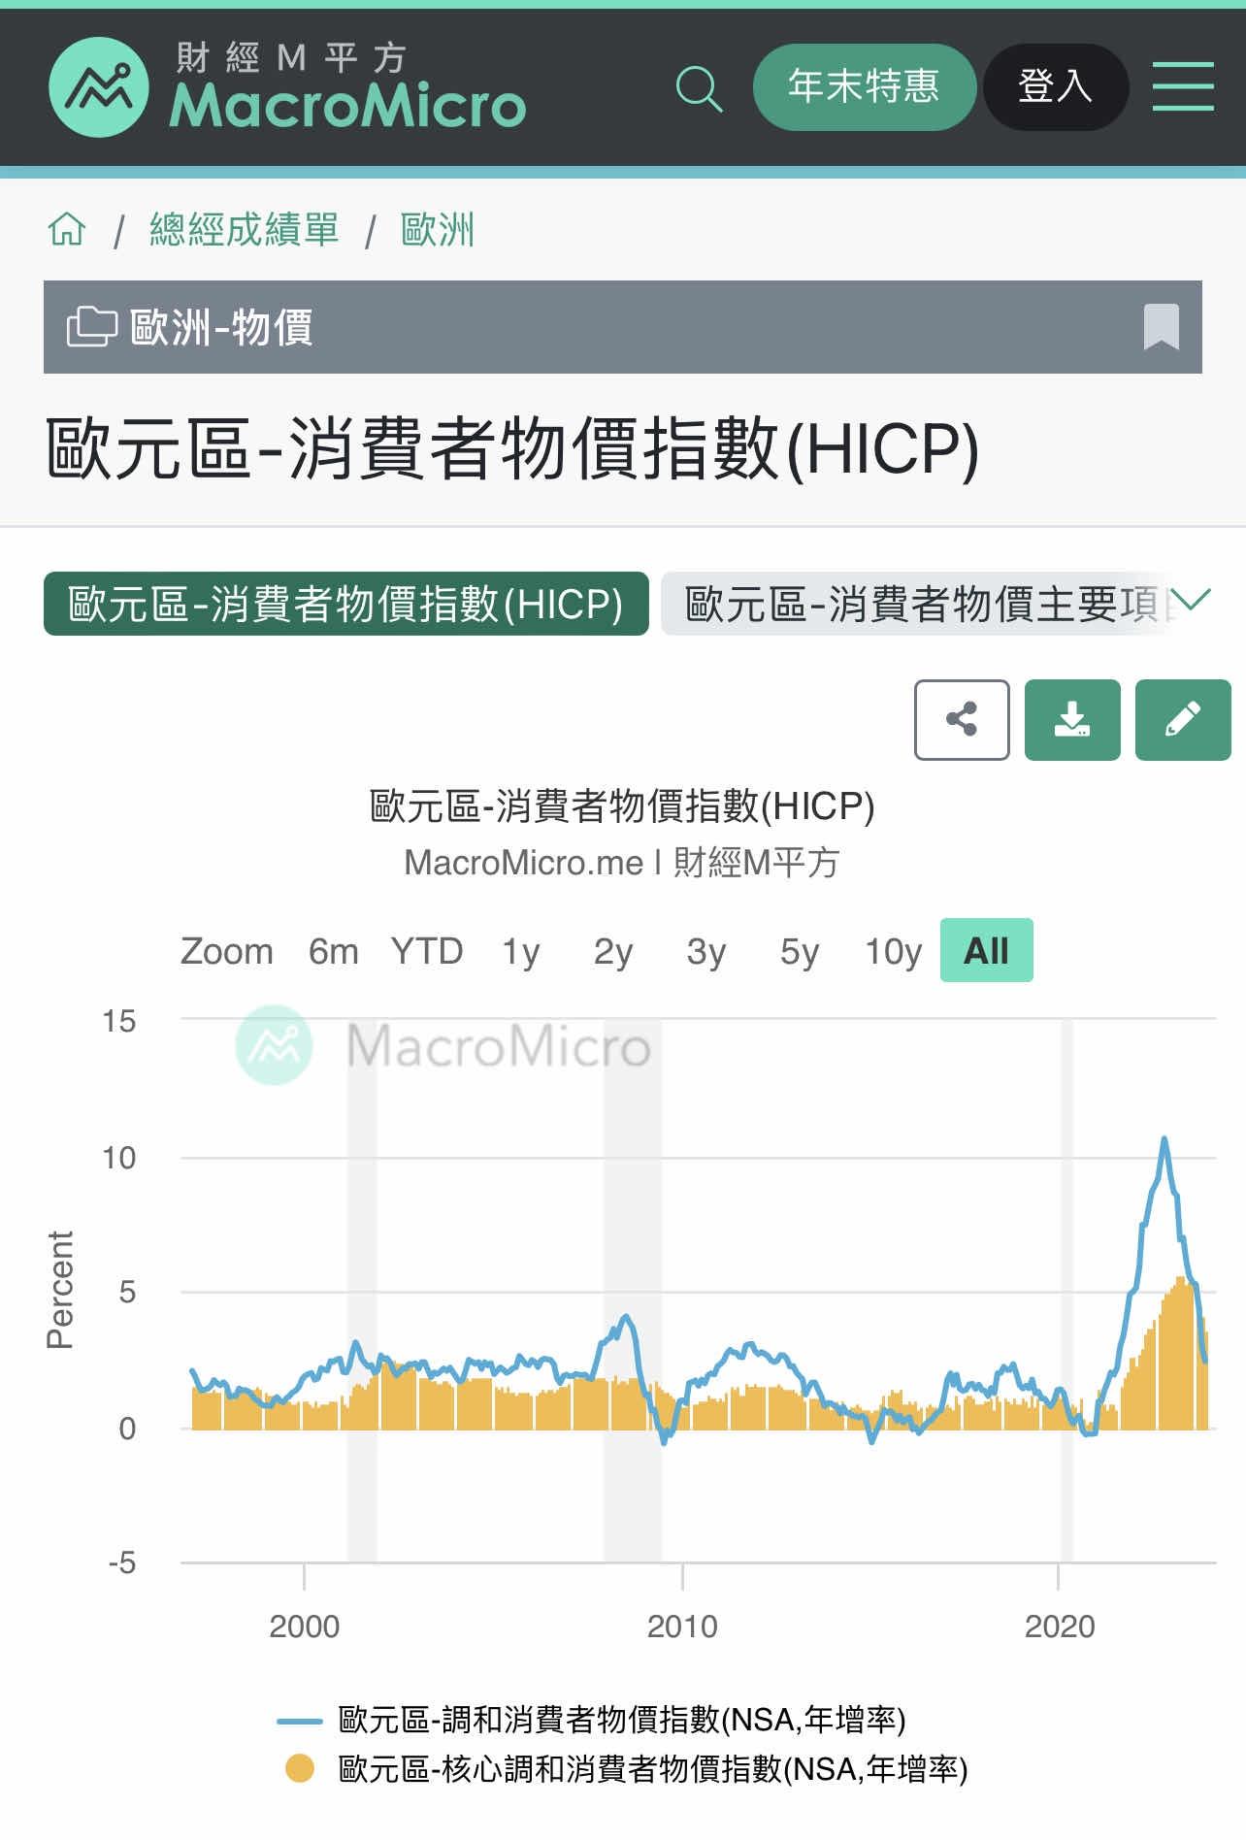Open the 歐洲-物價 folder icon
The width and height of the screenshot is (1246, 1840).
[91, 327]
